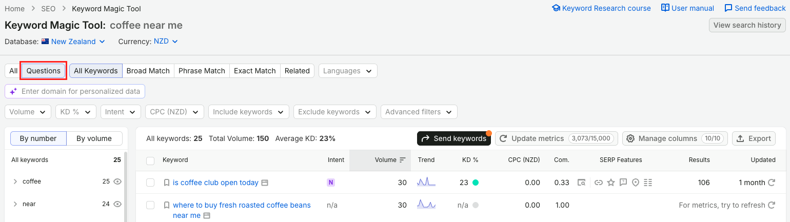790x222 pixels.
Task: Open SERP view icon next to 'is coffee club open today'
Action: [x=265, y=183]
